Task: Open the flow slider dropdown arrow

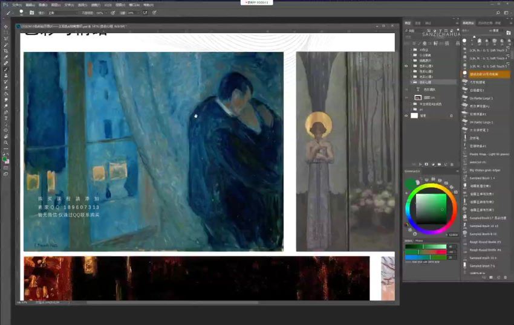Action: click(138, 13)
